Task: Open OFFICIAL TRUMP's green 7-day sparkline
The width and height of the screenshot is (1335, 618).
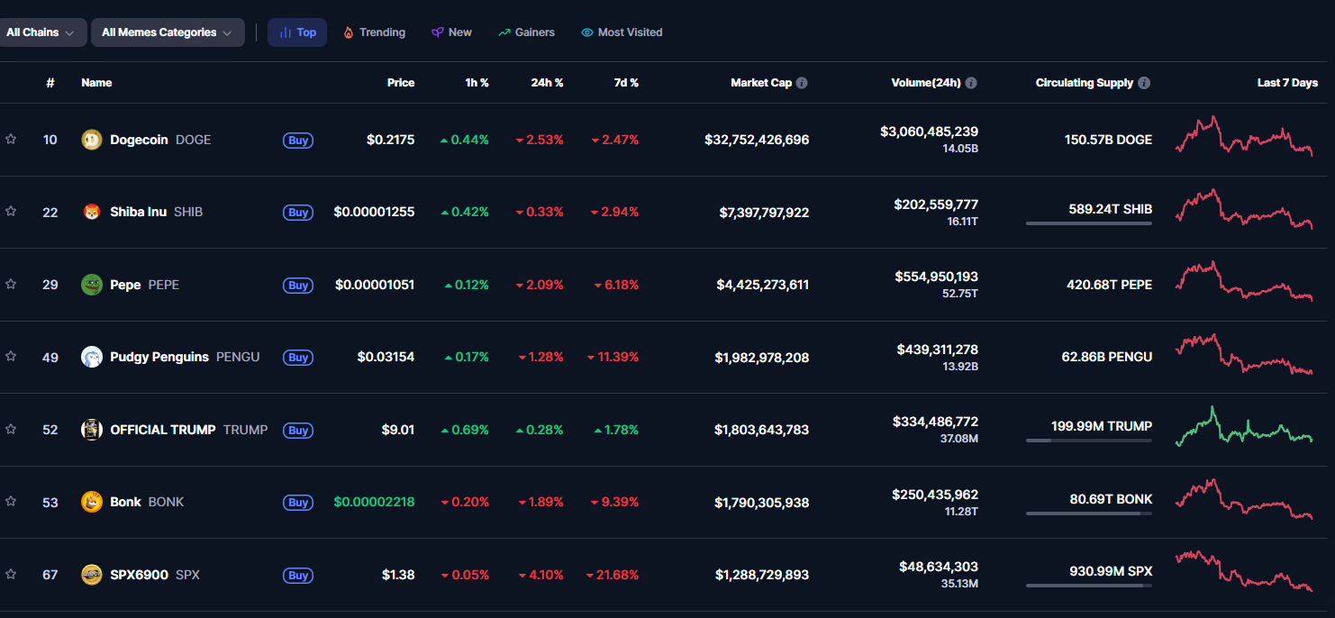Action: coord(1244,426)
